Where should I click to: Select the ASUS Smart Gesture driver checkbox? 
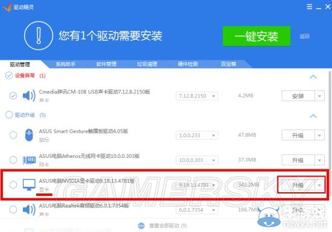pyautogui.click(x=13, y=135)
